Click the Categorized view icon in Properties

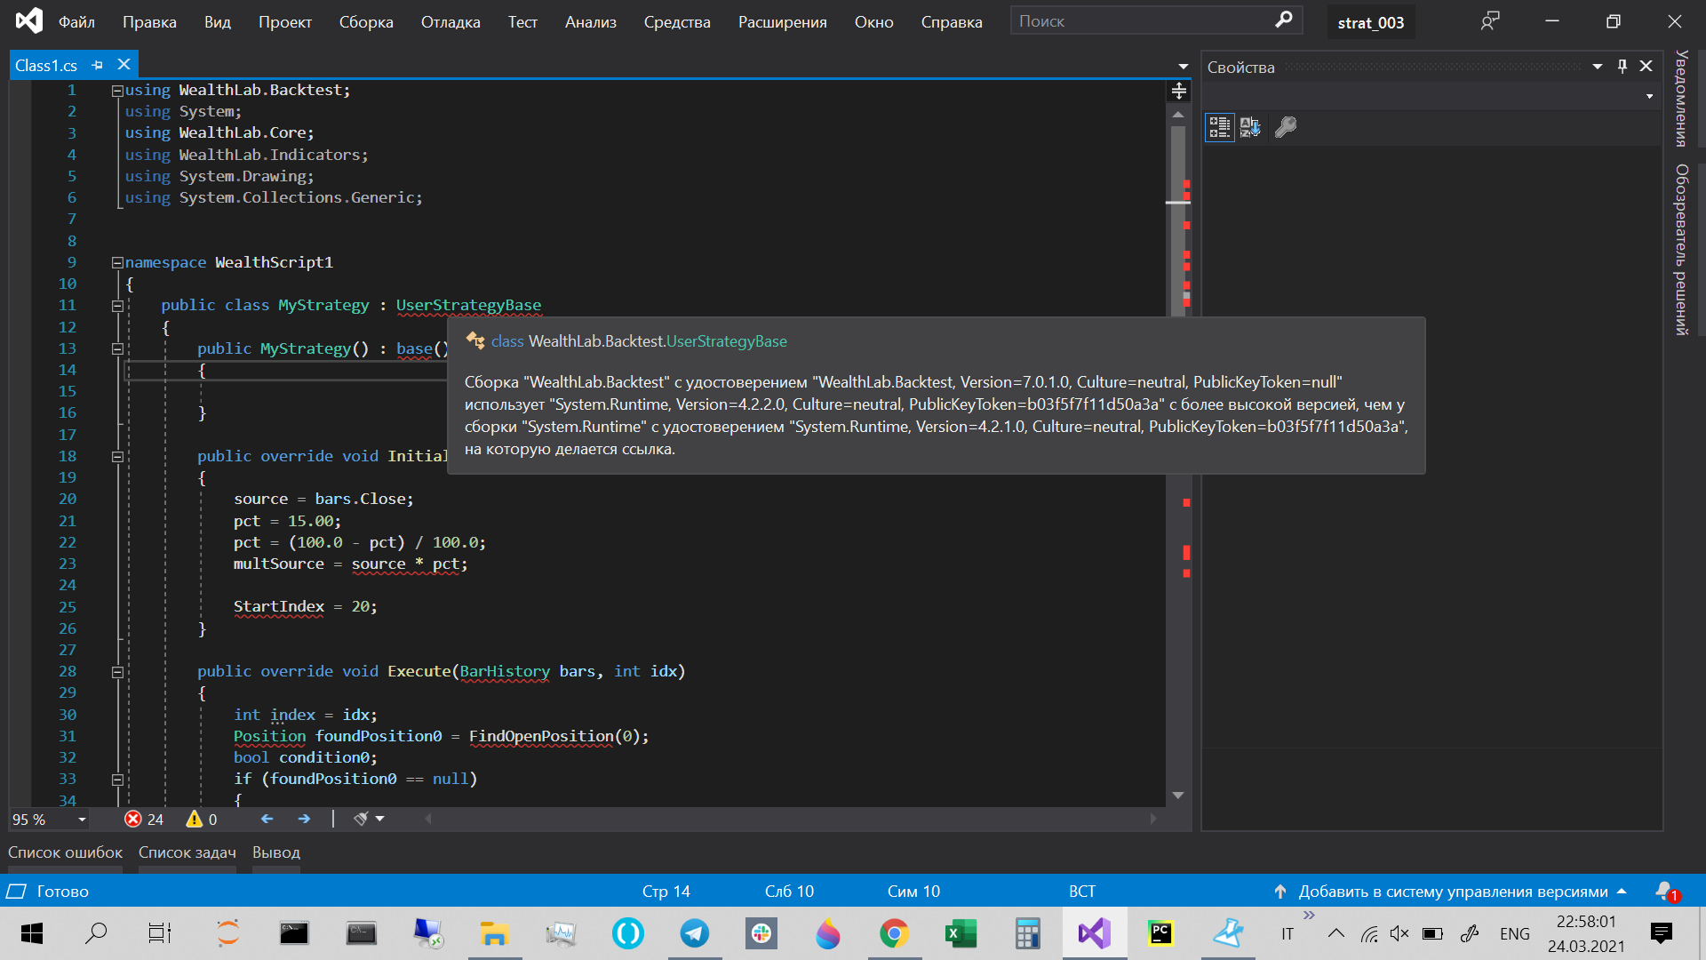[x=1219, y=127]
